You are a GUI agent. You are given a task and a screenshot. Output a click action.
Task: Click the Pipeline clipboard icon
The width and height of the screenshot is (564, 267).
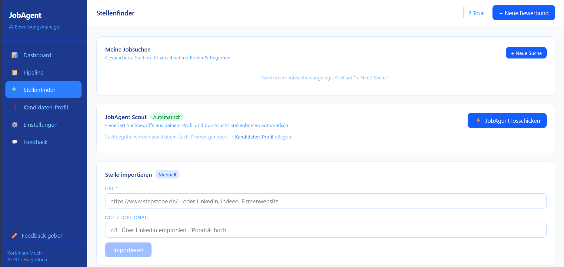[x=15, y=72]
